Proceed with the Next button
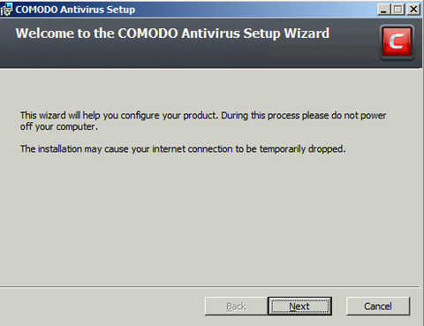The width and height of the screenshot is (424, 326). (299, 307)
